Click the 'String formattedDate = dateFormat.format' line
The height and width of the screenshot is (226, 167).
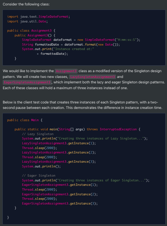[71, 45]
